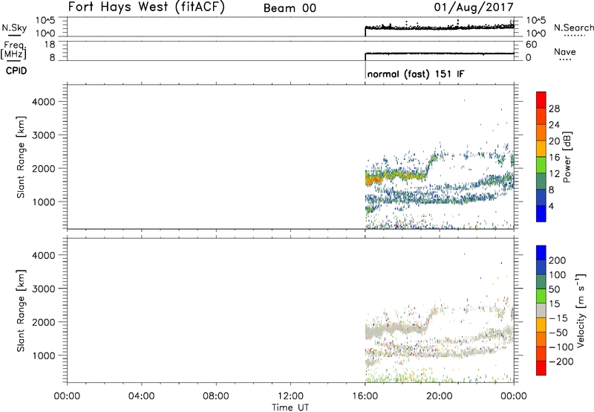
Task: Click the 'N.Search' legend label
Action: pos(574,28)
